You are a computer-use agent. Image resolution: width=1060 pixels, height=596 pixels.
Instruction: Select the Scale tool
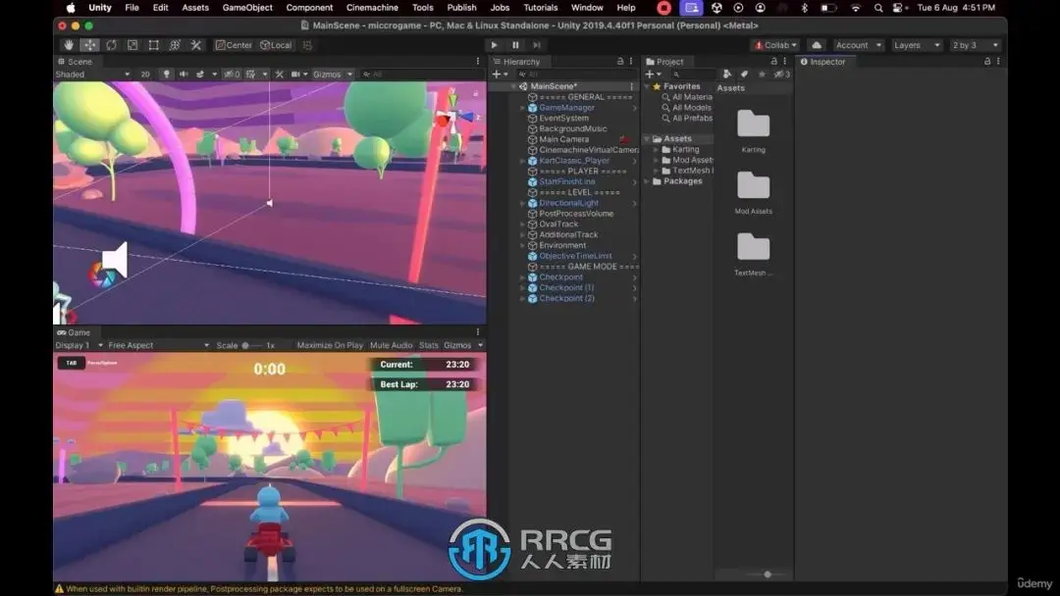point(132,45)
